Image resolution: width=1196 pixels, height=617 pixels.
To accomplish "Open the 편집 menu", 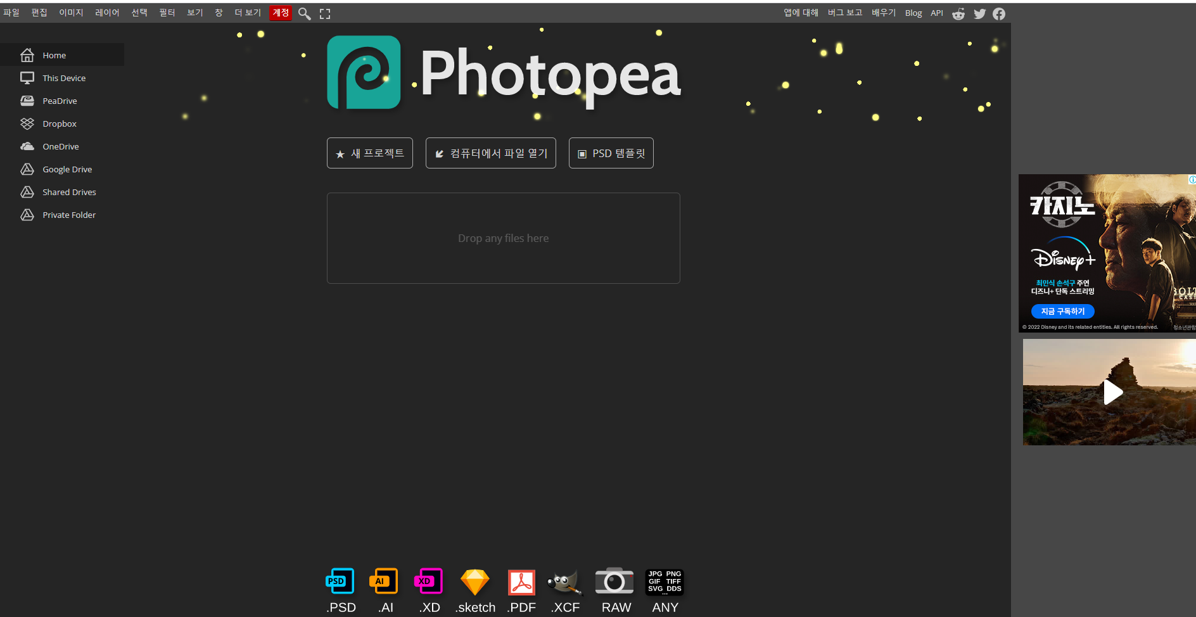I will (x=39, y=13).
